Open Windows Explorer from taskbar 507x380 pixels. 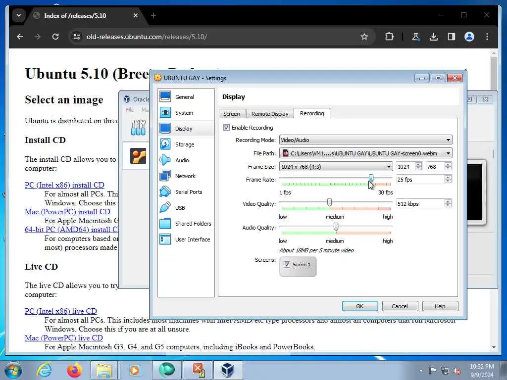pyautogui.click(x=104, y=370)
